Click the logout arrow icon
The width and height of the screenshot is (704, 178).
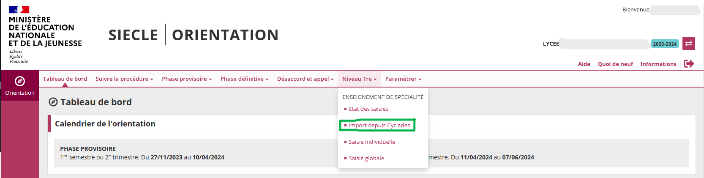(x=689, y=64)
